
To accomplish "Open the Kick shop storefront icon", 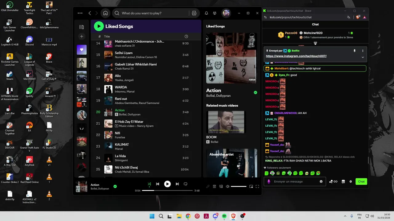I will click(x=343, y=181).
